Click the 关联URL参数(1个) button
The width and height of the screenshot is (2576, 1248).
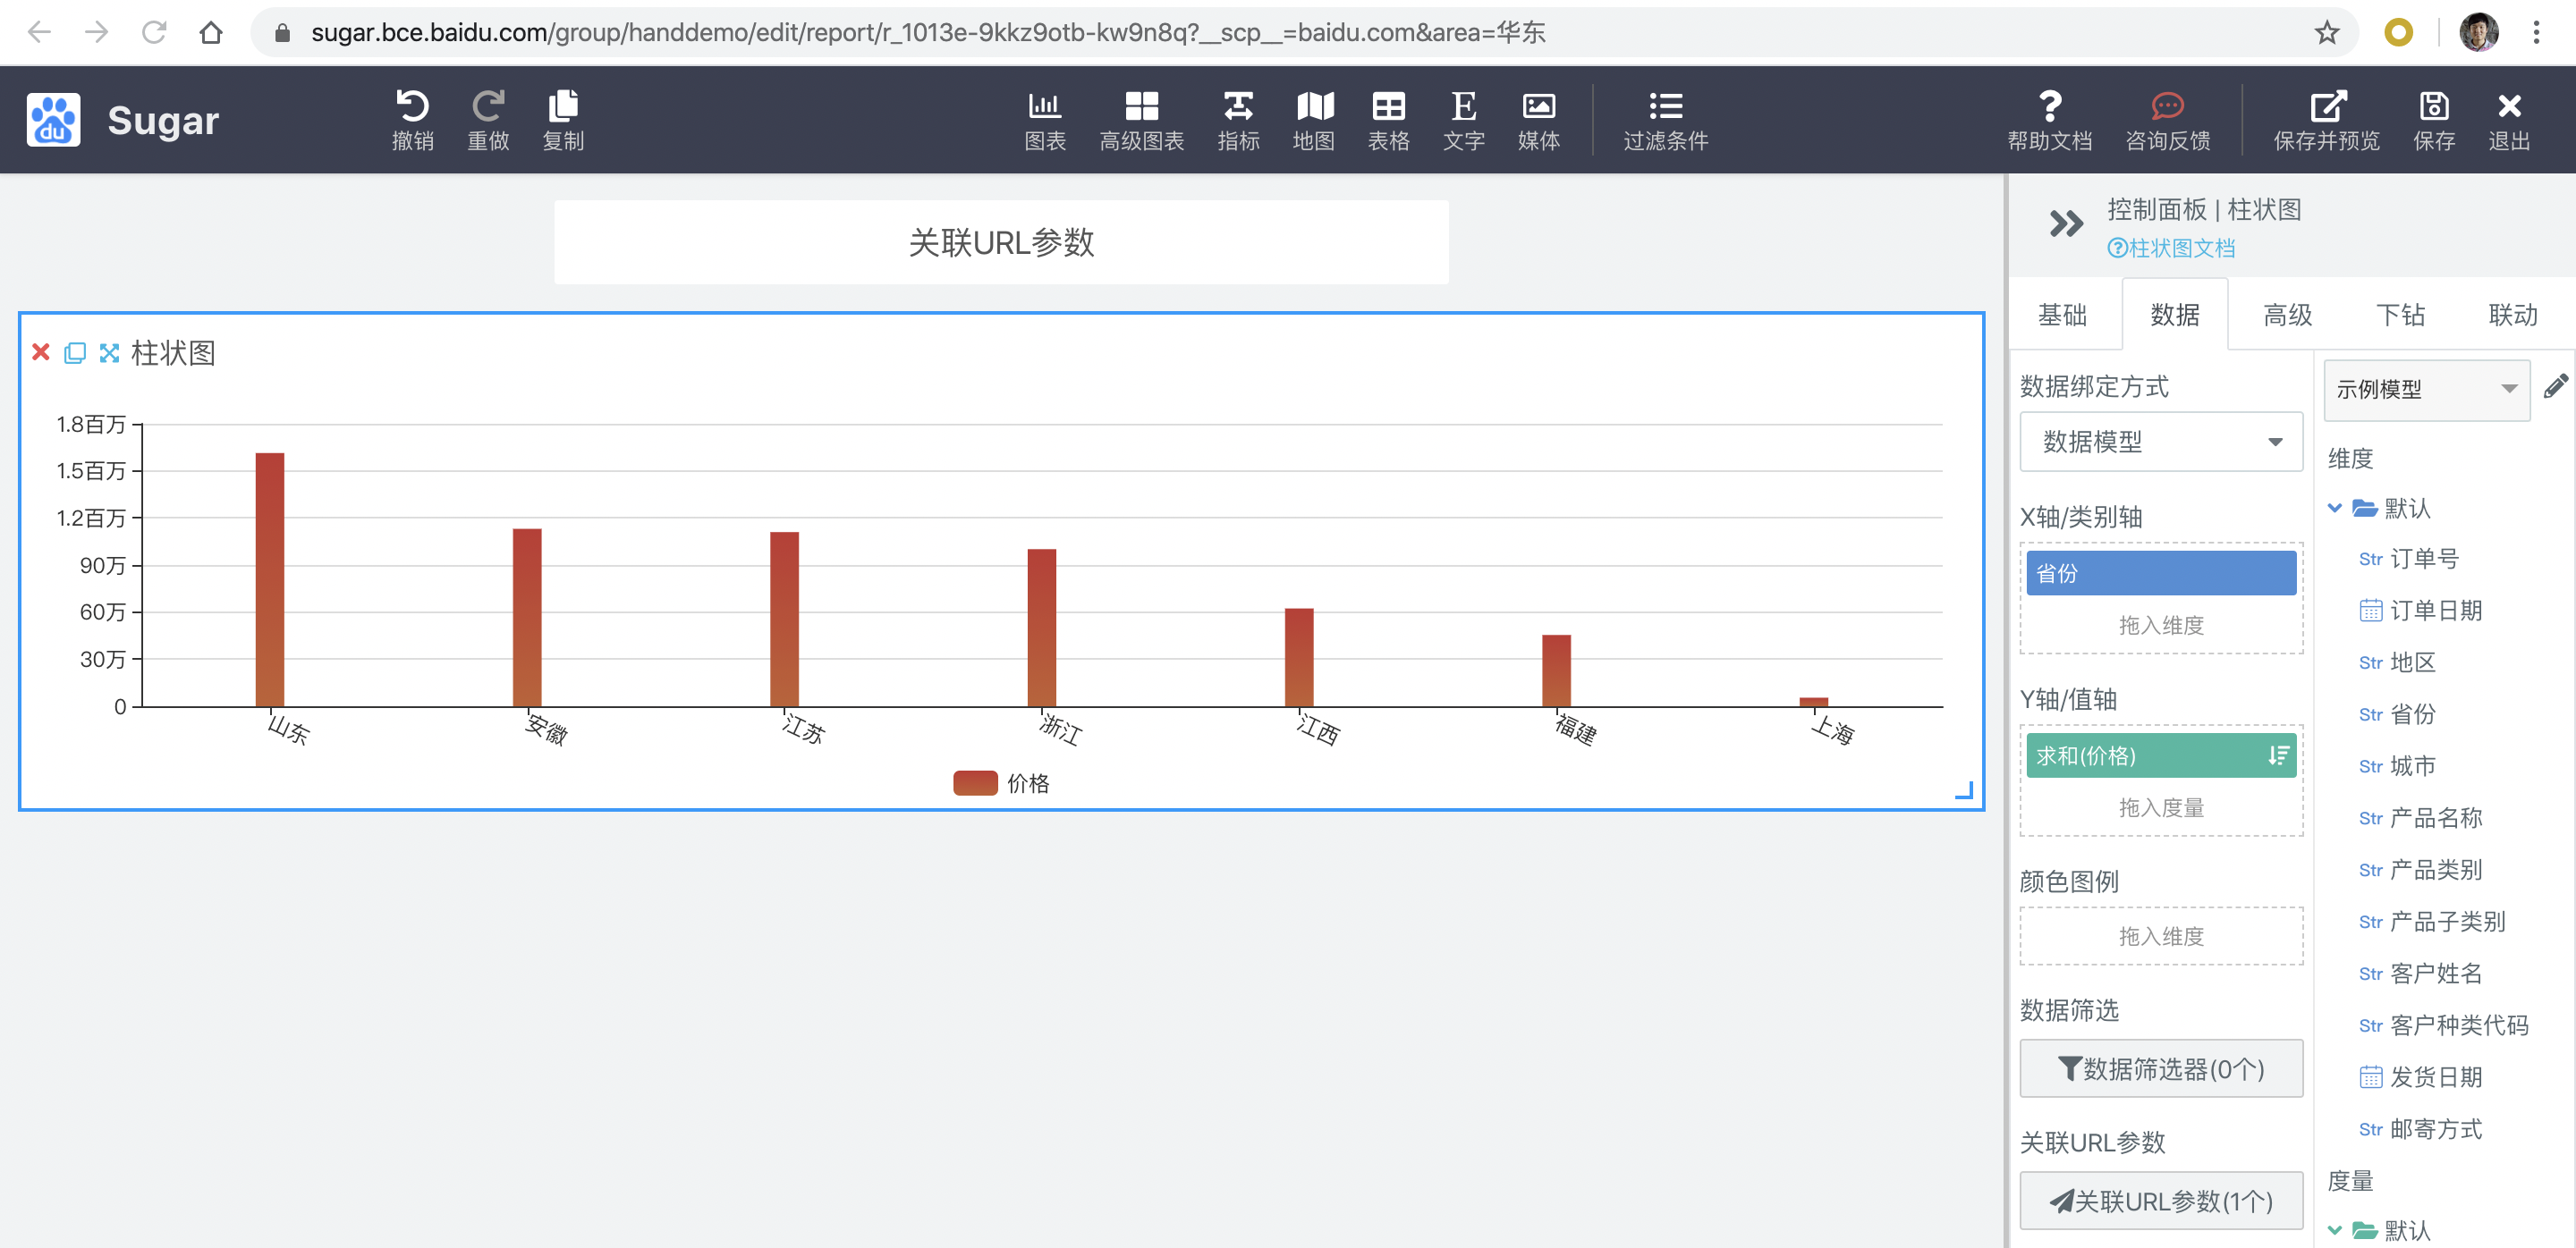click(2160, 1200)
